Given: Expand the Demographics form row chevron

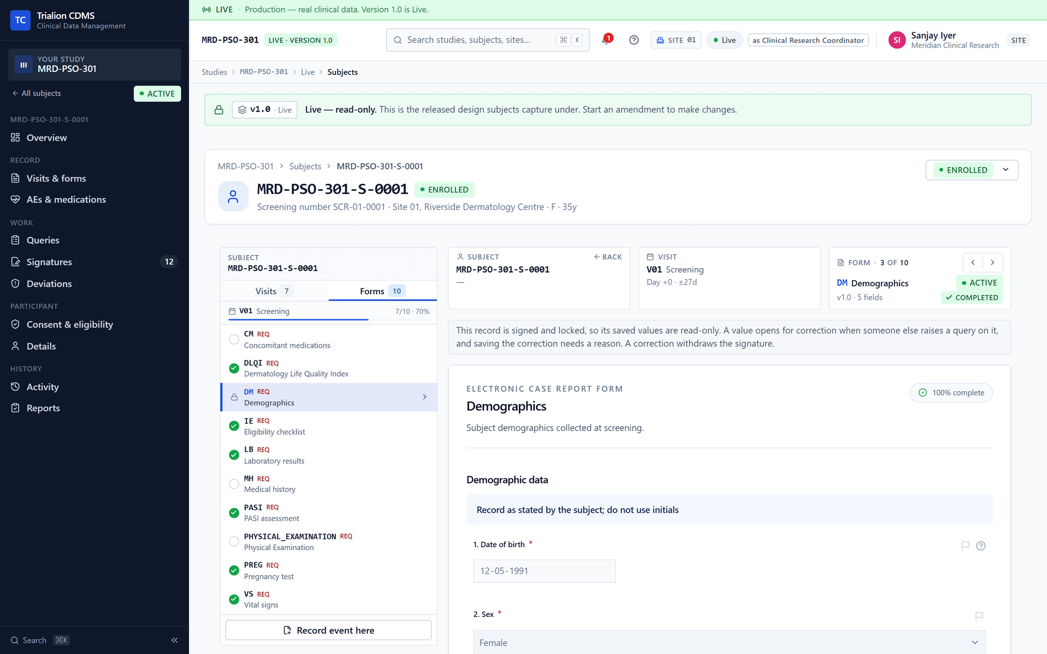Looking at the screenshot, I should tap(425, 397).
